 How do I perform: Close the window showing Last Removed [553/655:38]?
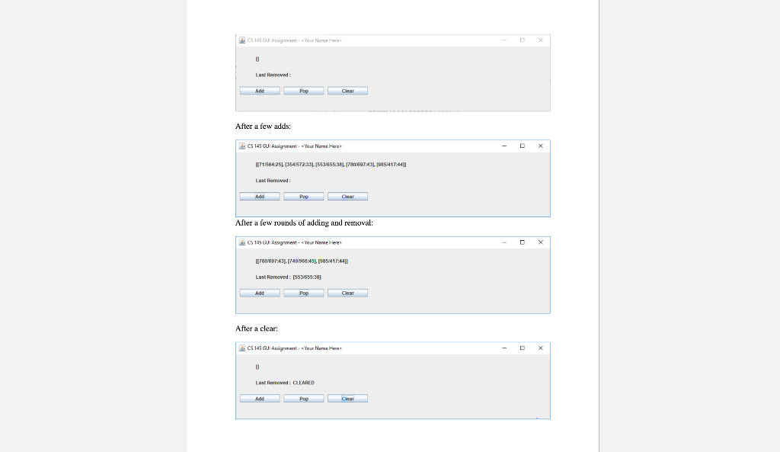pos(540,242)
